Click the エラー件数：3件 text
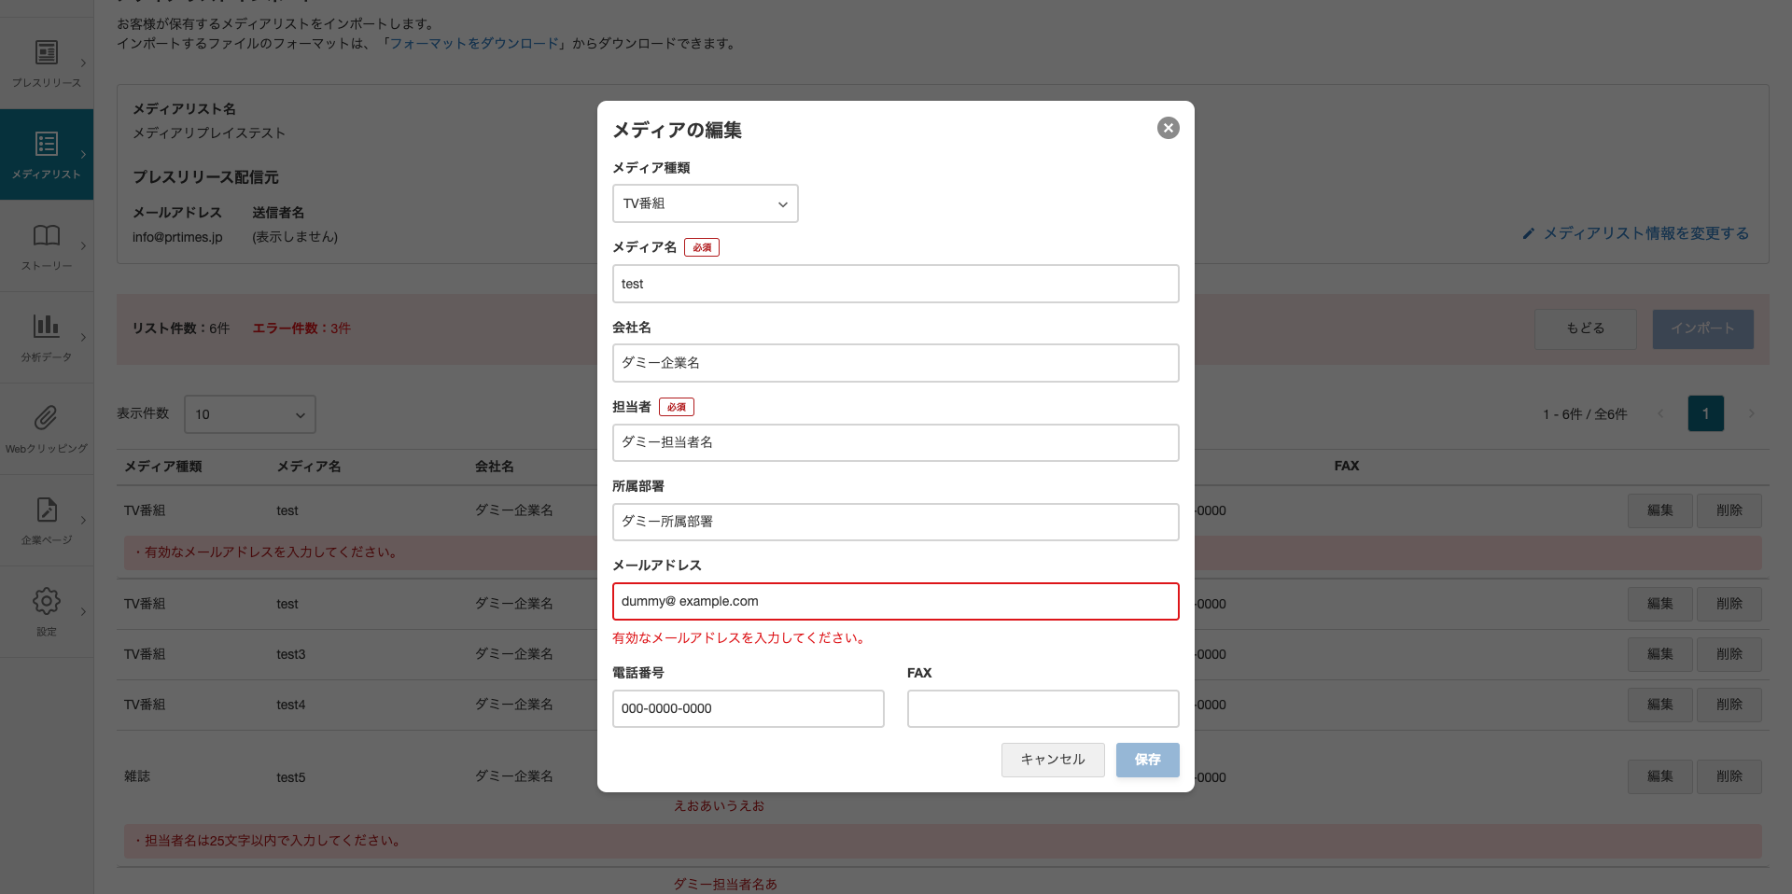Screen dimensions: 1792x894 301,328
